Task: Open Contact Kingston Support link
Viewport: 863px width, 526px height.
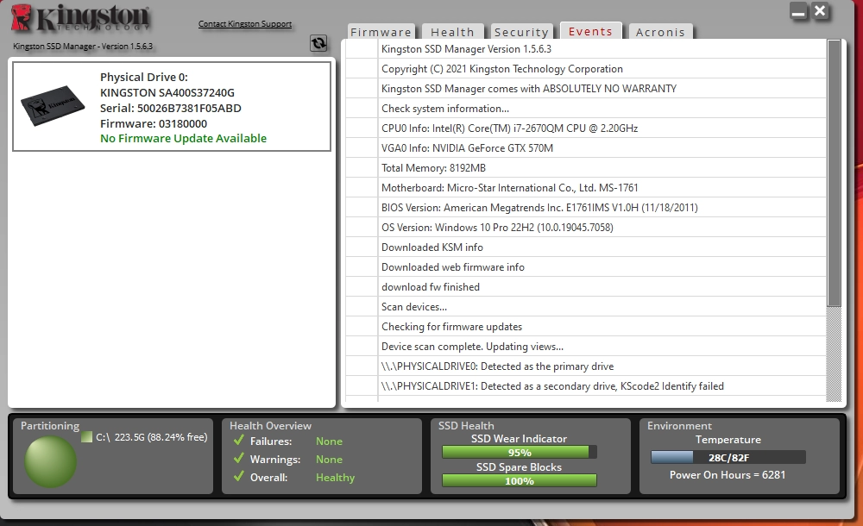Action: coord(245,23)
